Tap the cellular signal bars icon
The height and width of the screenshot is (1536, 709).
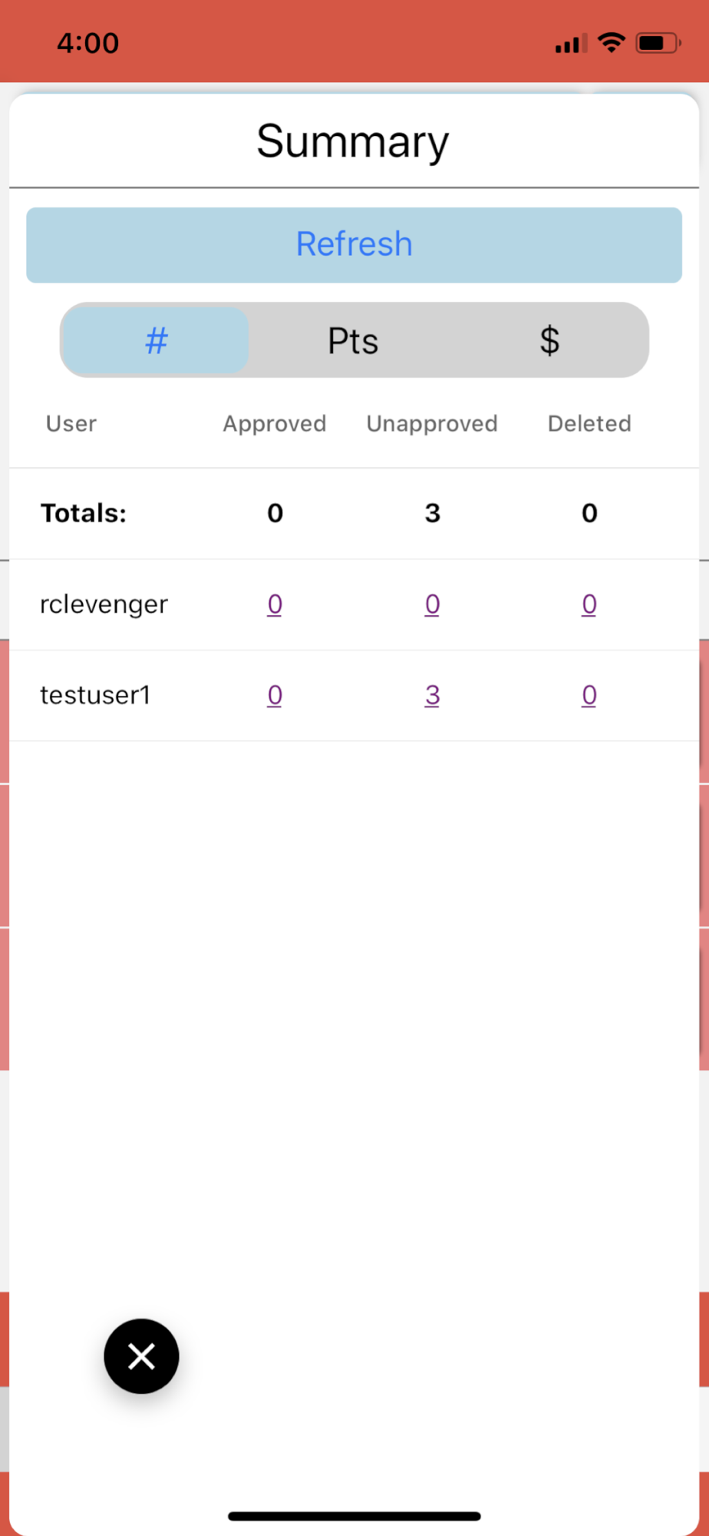[572, 43]
